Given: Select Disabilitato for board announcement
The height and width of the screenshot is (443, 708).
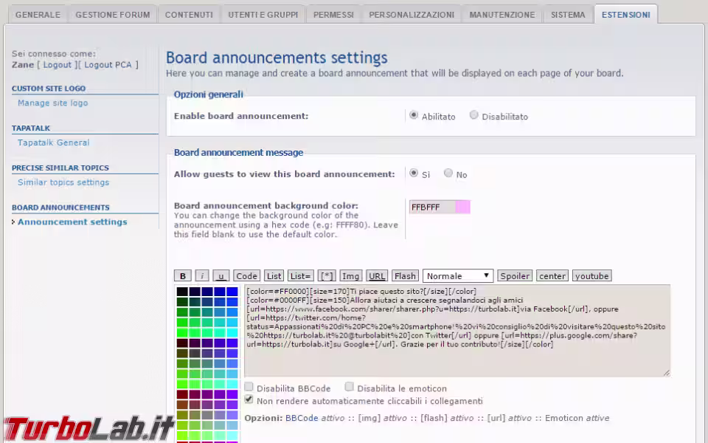Looking at the screenshot, I should click(x=473, y=115).
